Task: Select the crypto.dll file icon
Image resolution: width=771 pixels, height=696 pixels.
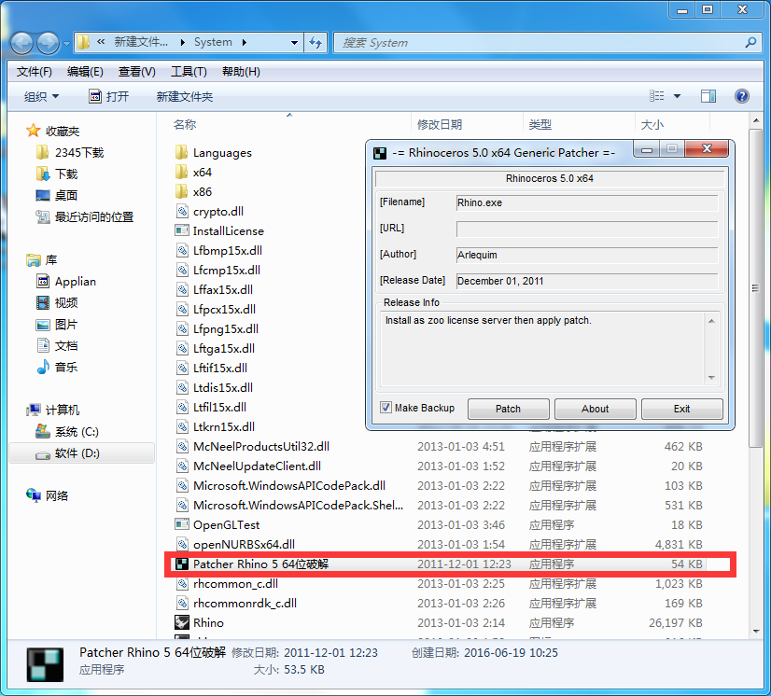Action: click(182, 212)
